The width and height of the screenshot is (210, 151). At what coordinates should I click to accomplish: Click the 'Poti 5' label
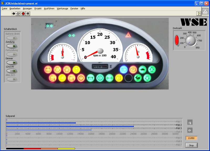pyautogui.click(x=179, y=138)
